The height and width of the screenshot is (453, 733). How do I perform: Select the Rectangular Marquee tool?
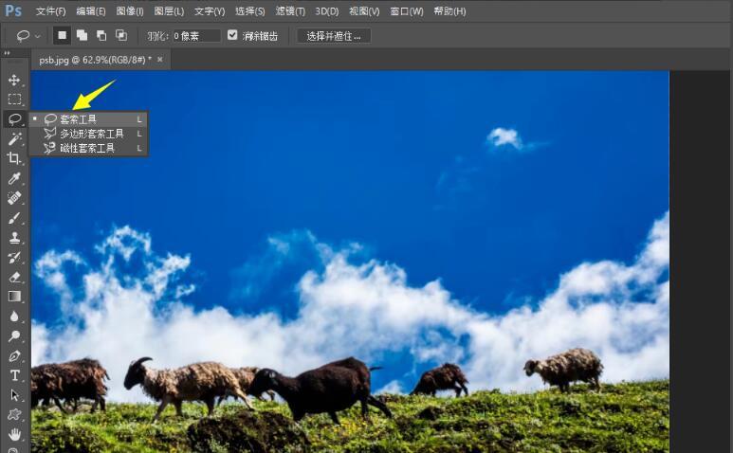click(14, 99)
